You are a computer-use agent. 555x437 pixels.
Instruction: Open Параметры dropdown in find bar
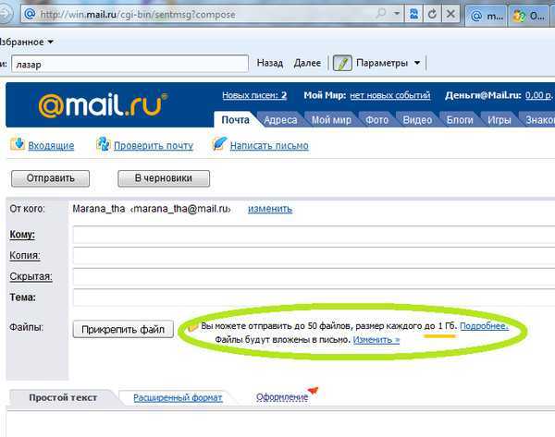click(388, 63)
